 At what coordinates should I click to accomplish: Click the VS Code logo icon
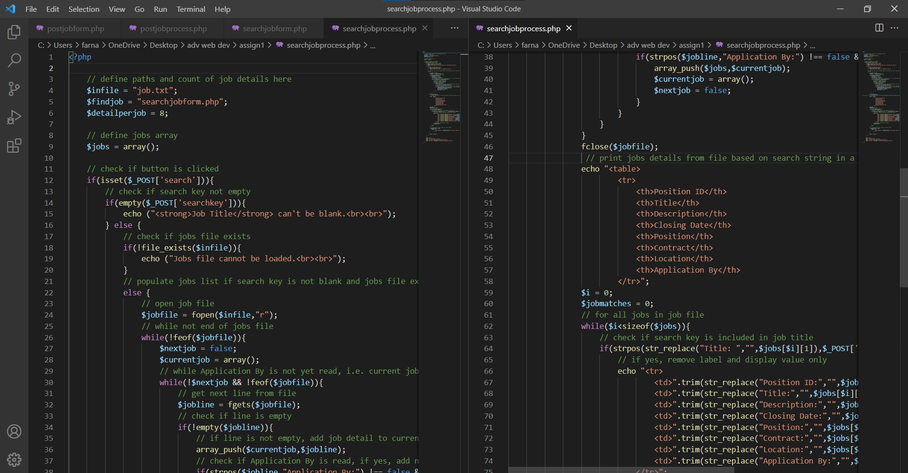pyautogui.click(x=10, y=9)
